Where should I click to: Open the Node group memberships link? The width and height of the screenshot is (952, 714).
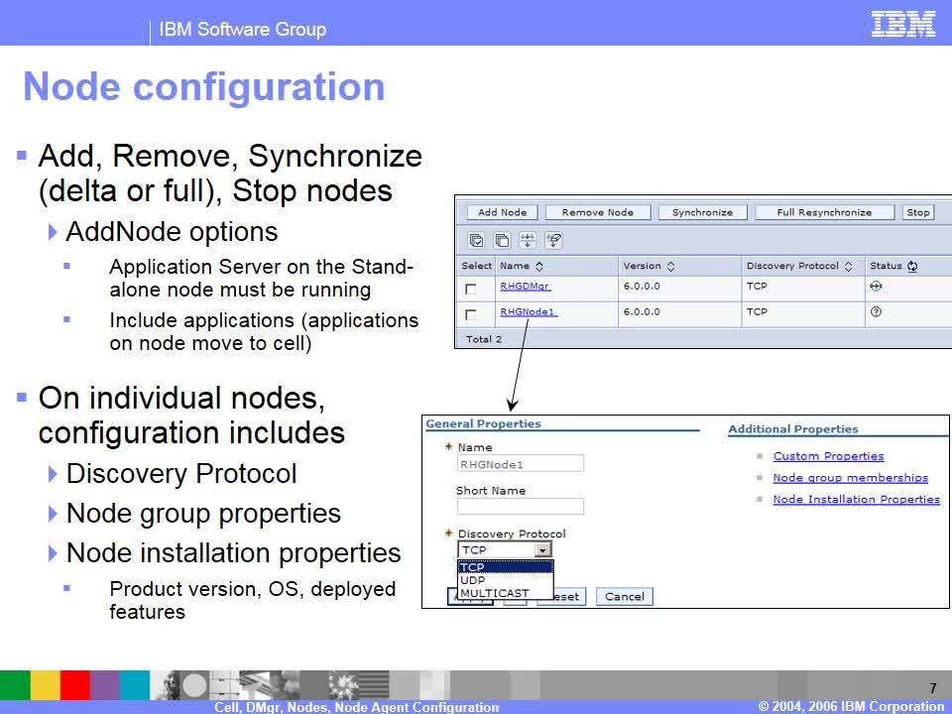[x=850, y=478]
